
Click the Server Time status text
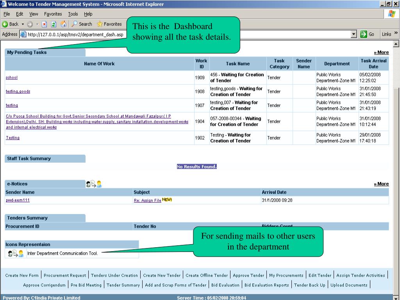(211, 298)
